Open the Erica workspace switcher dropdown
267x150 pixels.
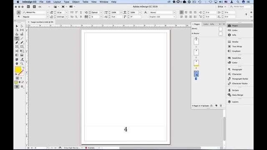(x=222, y=7)
